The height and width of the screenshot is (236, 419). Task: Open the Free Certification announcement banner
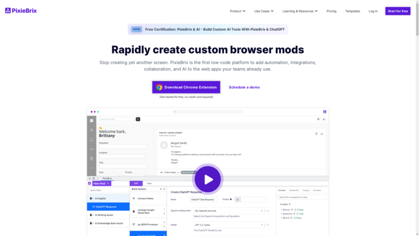[x=209, y=29]
